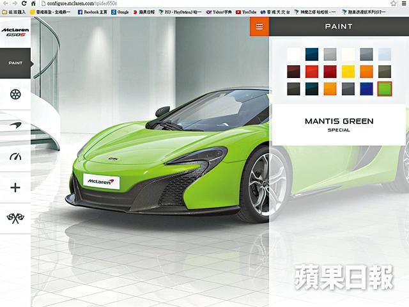
Task: Open the Google bookmark
Action: 120,12
